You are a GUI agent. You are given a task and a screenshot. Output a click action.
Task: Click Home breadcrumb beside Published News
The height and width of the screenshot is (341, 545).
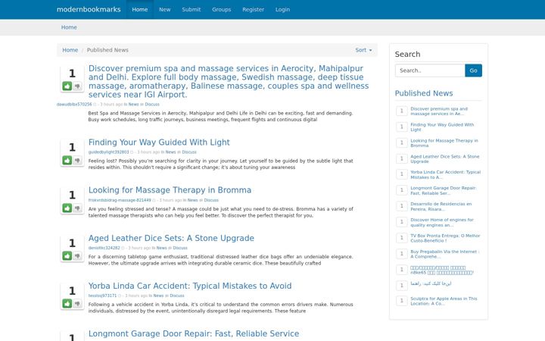[x=70, y=50]
